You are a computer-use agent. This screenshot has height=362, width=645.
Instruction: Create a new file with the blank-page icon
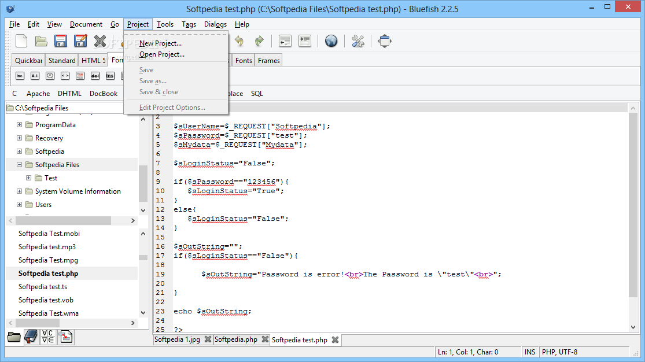[21, 41]
